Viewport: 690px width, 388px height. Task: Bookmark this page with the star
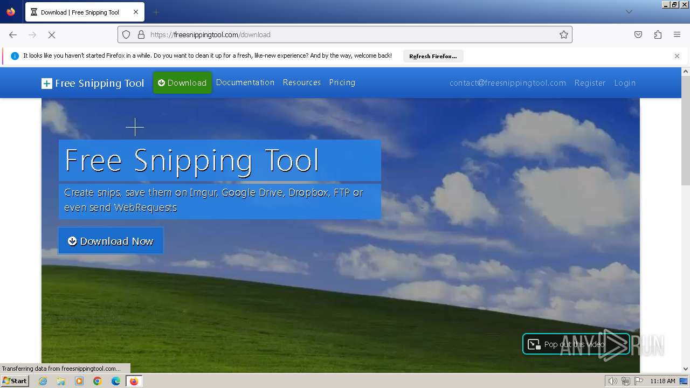[564, 34]
